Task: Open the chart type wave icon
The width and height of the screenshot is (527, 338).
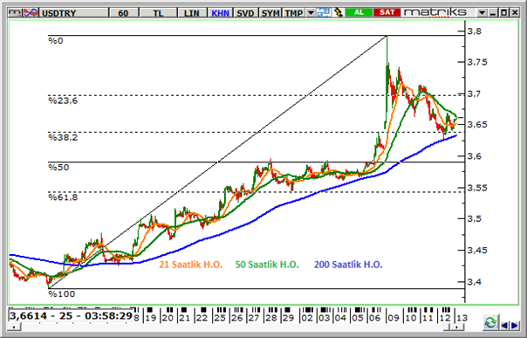Action: pyautogui.click(x=31, y=13)
